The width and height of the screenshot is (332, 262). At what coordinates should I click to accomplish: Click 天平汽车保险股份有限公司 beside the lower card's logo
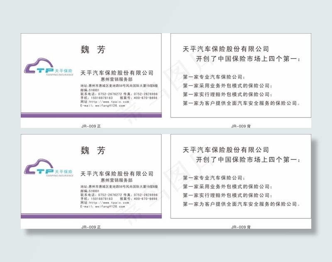pos(117,174)
